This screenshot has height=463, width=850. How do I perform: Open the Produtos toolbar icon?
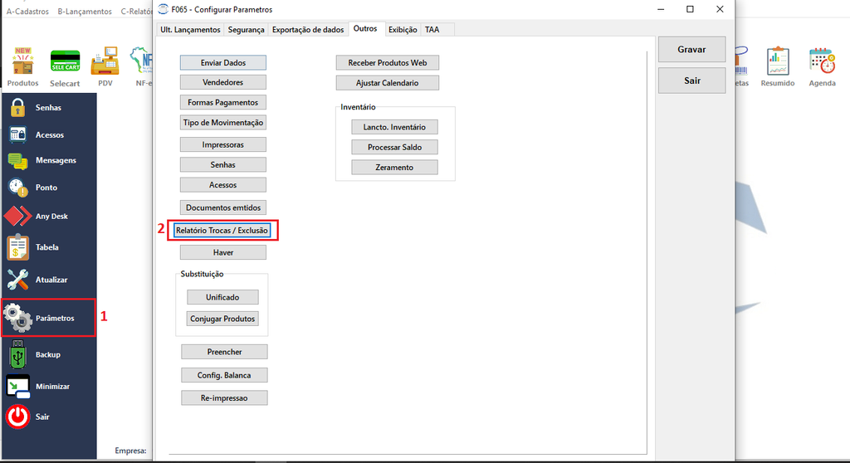pyautogui.click(x=22, y=61)
